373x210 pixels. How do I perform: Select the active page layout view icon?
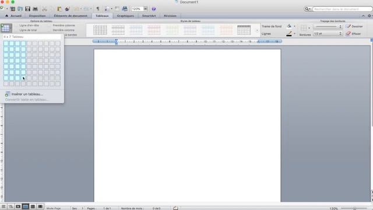click(x=26, y=206)
